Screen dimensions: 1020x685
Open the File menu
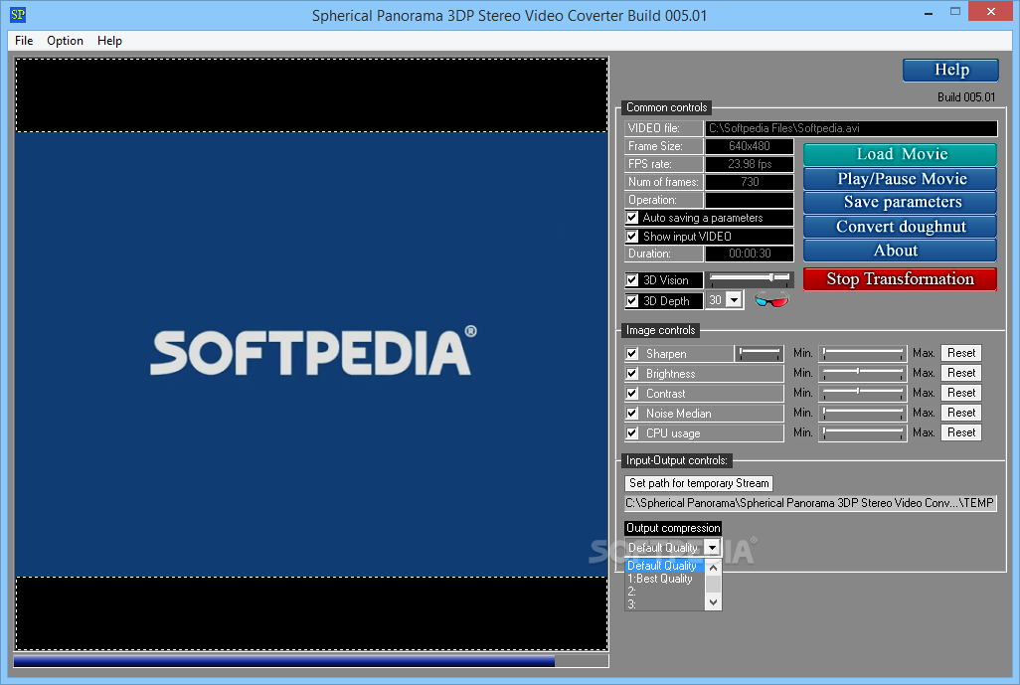tap(24, 41)
